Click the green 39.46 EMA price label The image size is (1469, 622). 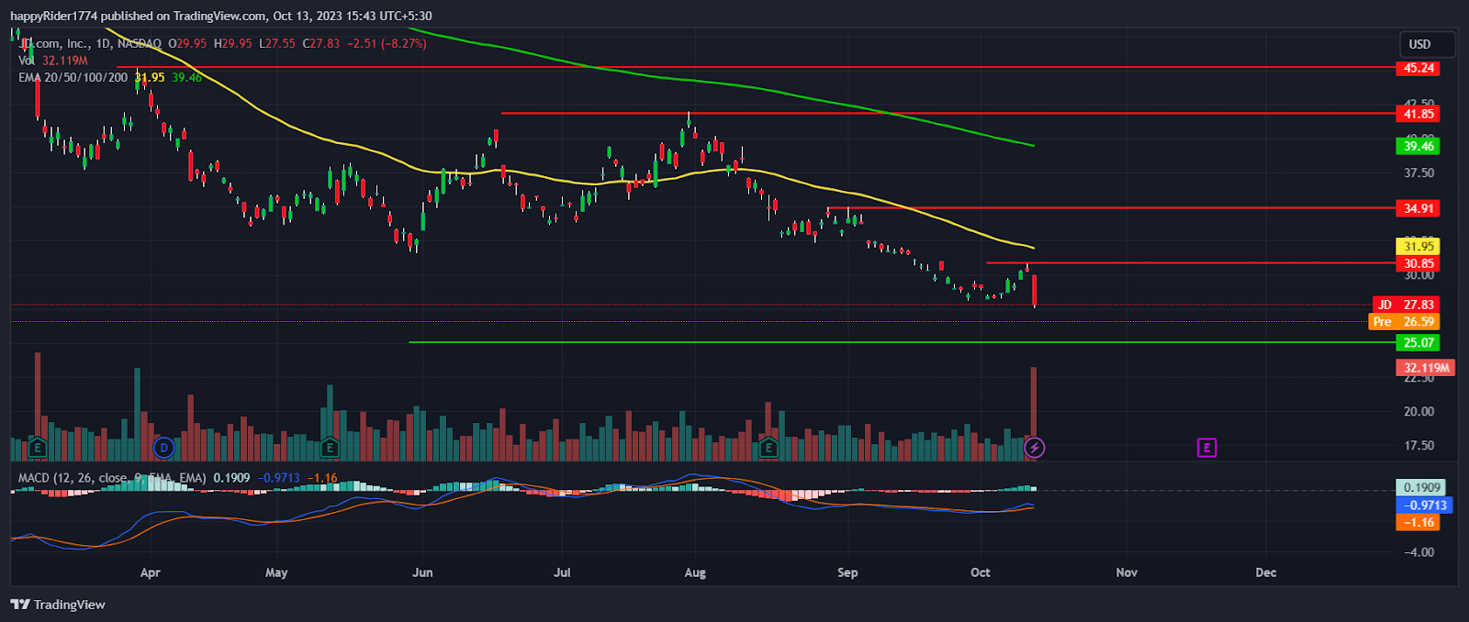(x=1419, y=146)
